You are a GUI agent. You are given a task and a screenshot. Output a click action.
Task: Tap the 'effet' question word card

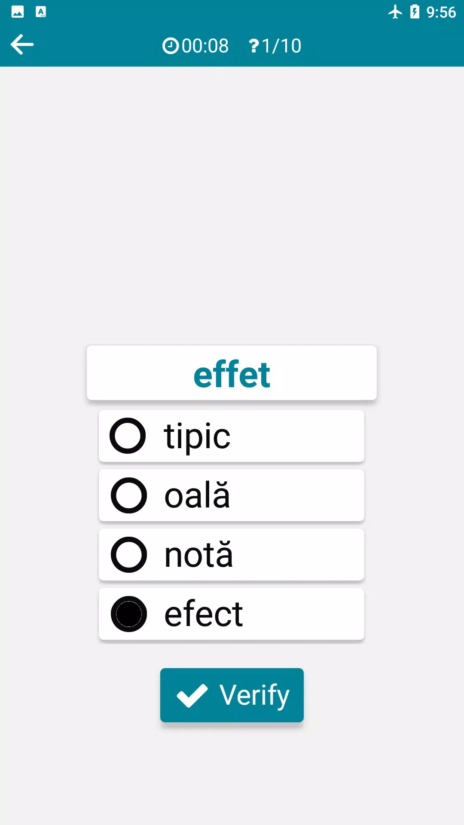pos(232,373)
